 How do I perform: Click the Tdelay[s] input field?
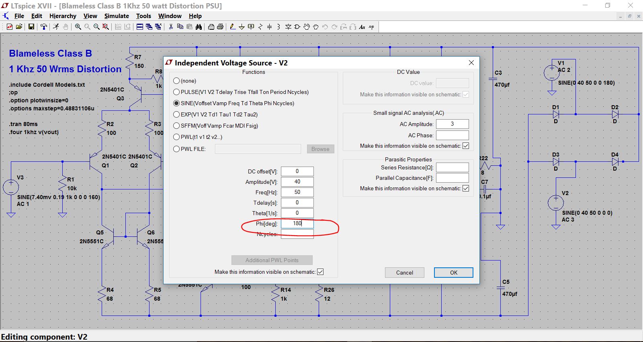[x=297, y=203]
